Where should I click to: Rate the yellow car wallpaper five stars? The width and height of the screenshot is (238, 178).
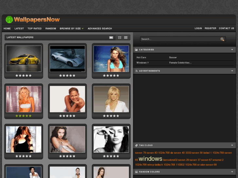coord(30,75)
